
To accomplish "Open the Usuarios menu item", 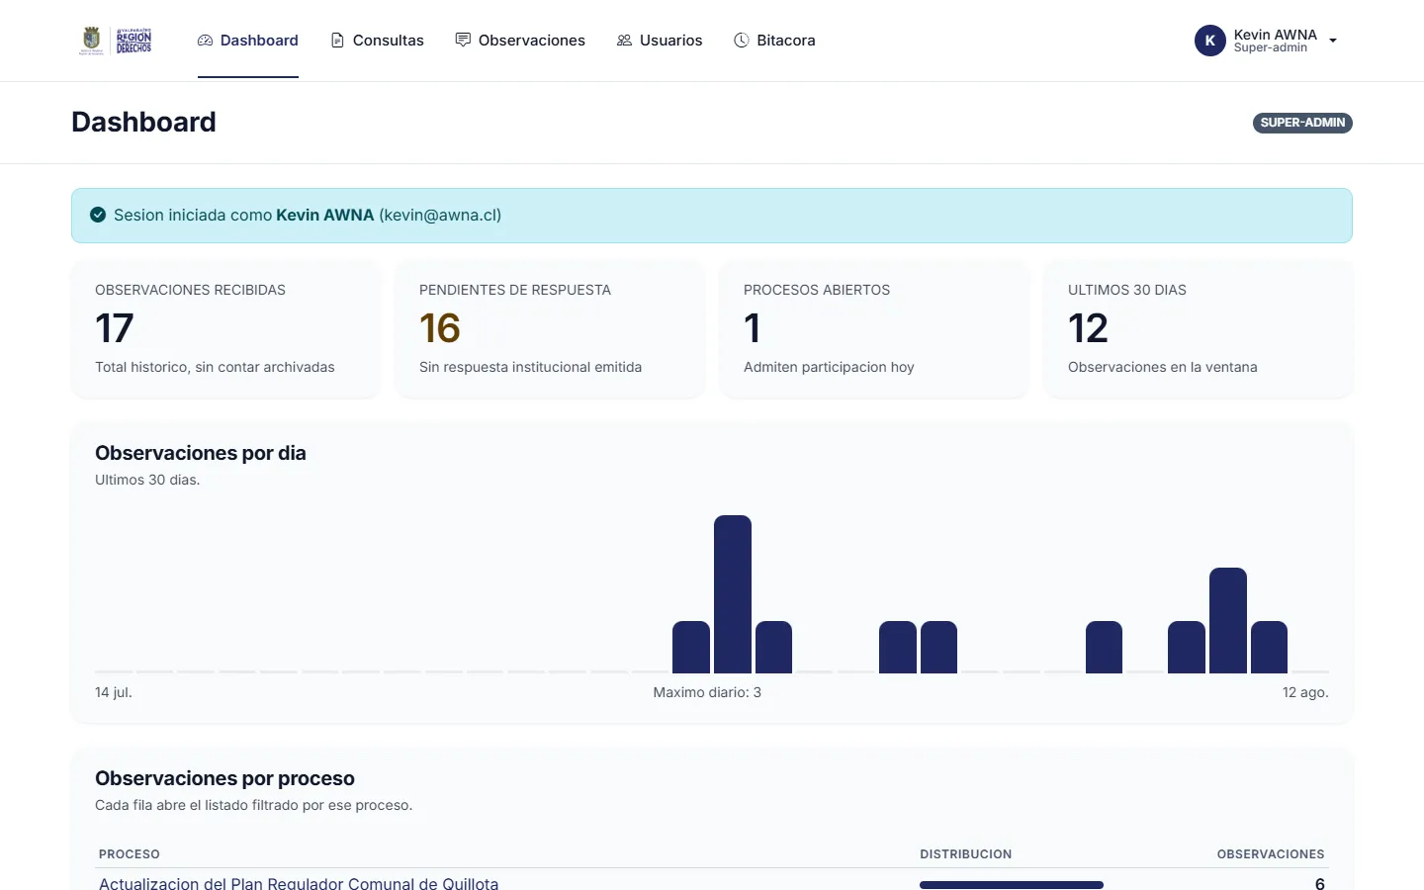I will coord(660,41).
